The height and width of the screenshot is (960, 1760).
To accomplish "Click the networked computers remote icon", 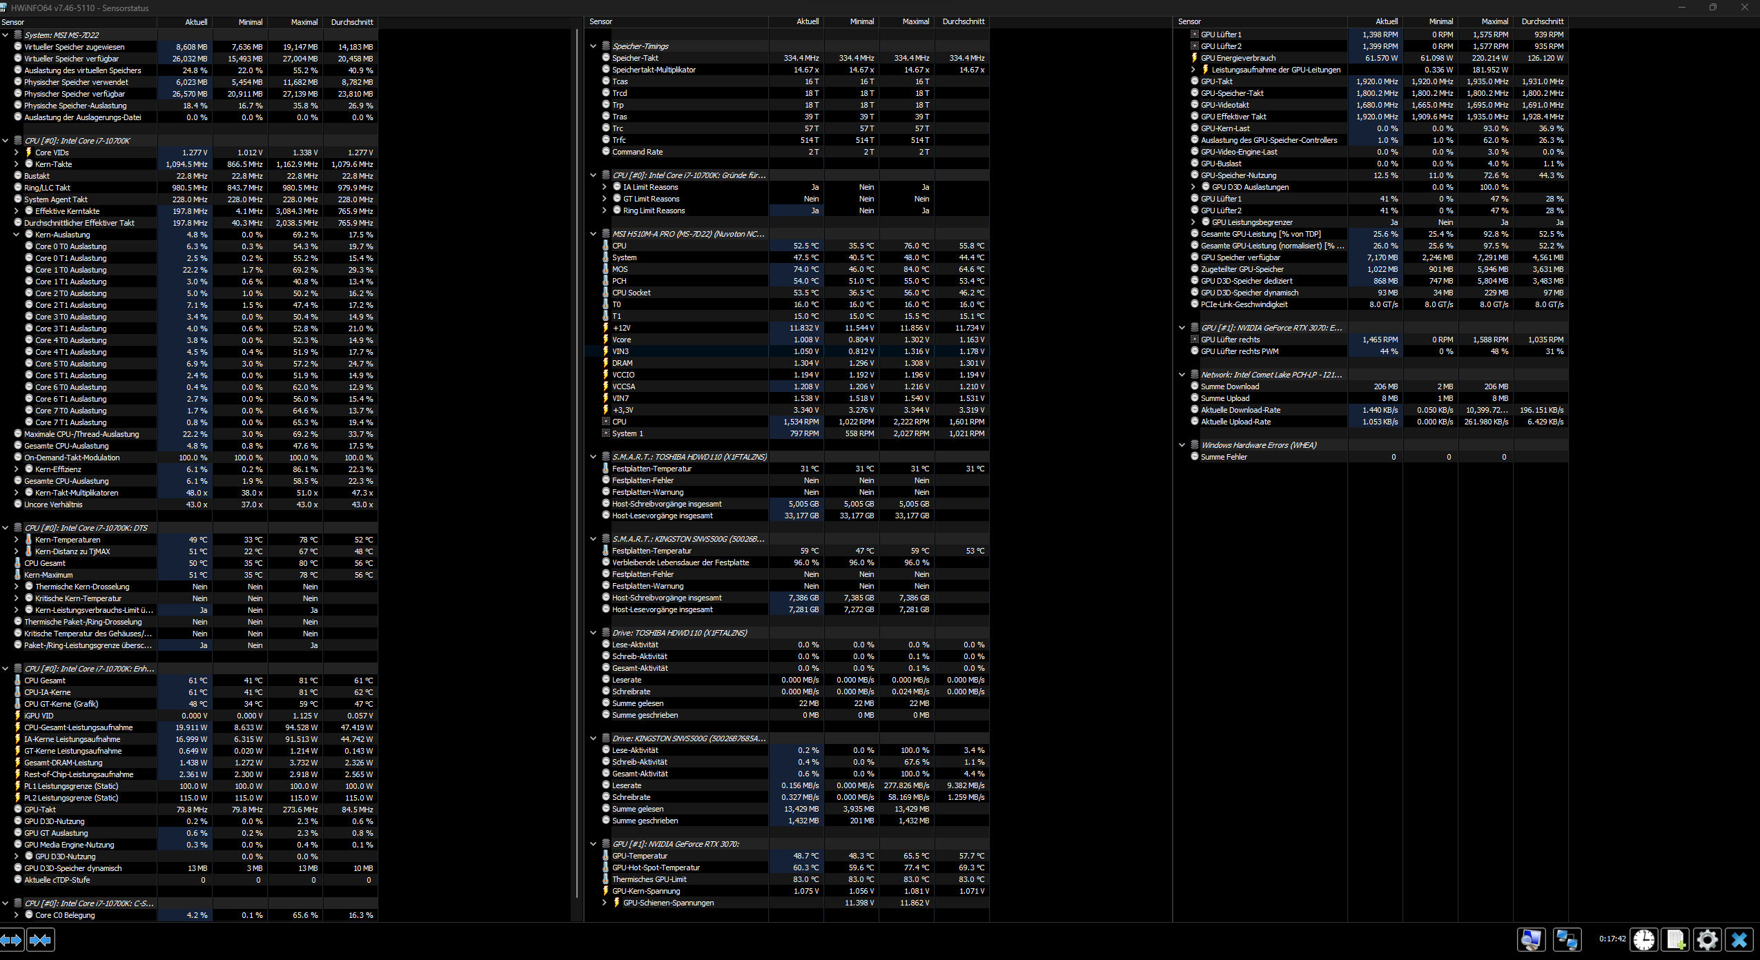I will coord(1567,939).
